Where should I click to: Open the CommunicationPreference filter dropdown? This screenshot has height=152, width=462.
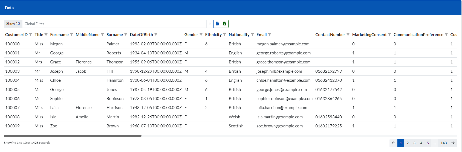click(446, 34)
